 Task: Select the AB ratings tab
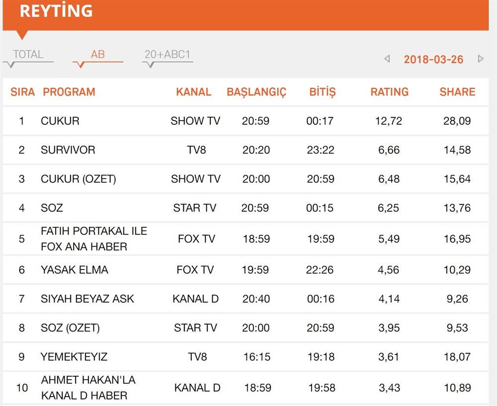98,55
